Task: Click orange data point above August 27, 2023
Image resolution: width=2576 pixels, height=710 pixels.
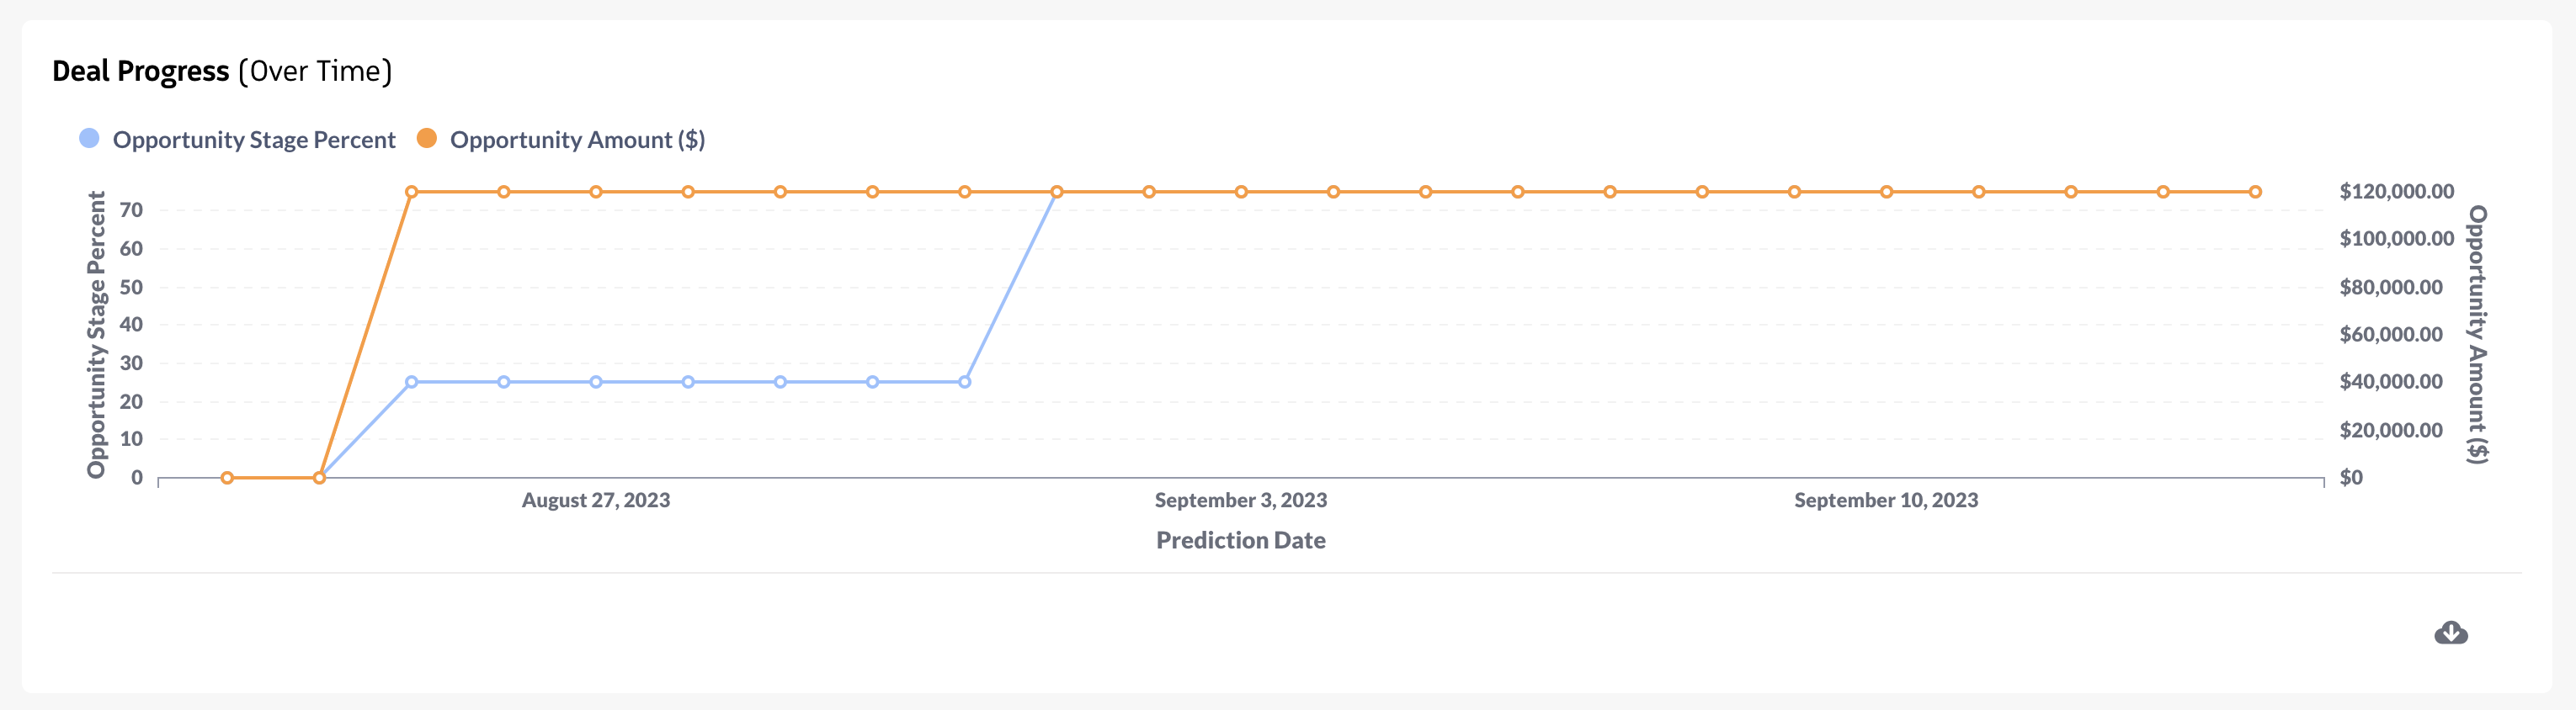Action: coord(596,192)
